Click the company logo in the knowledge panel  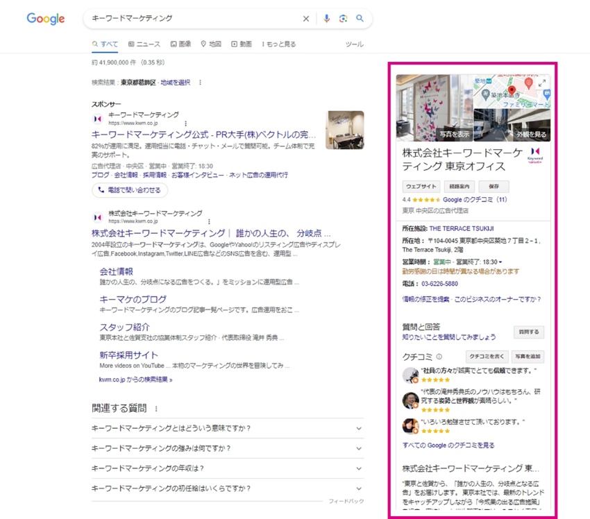pyautogui.click(x=535, y=155)
